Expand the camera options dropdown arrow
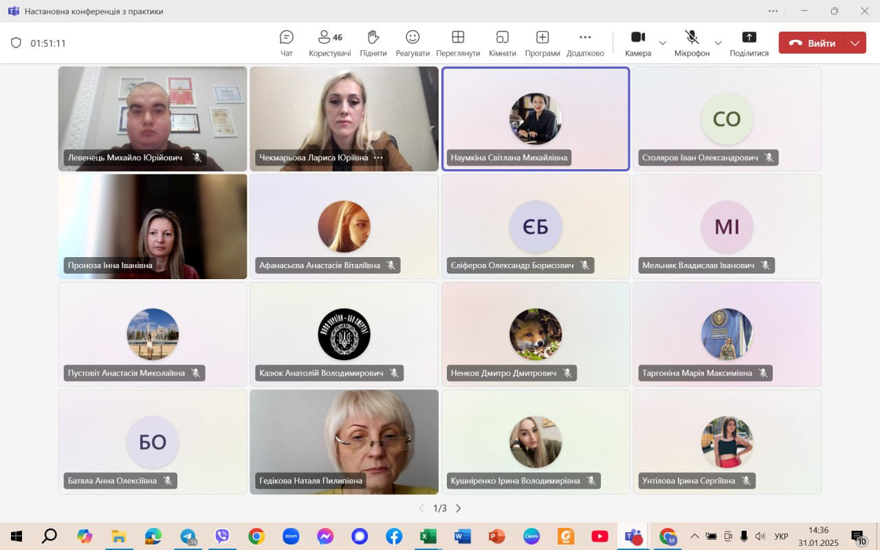Viewport: 880px width, 550px height. click(663, 43)
